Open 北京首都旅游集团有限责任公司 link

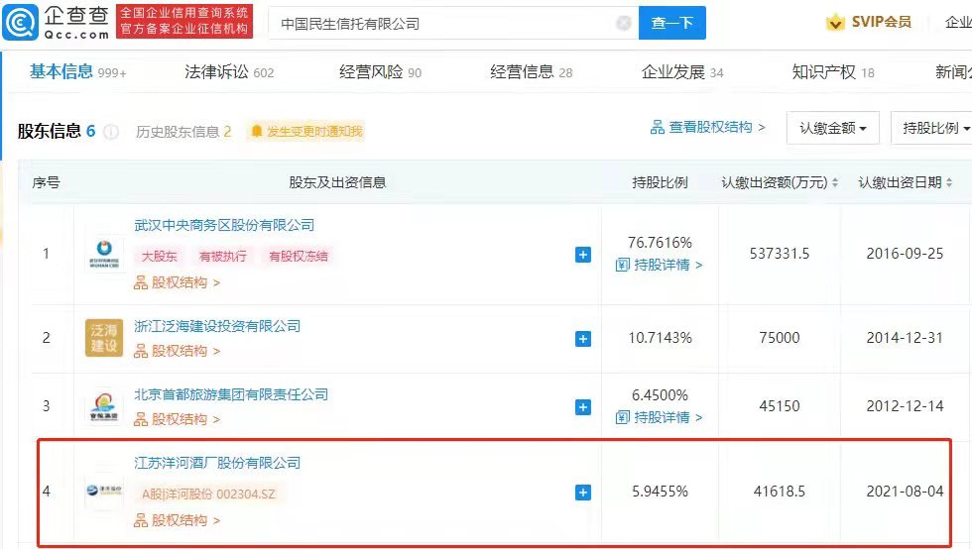tap(231, 394)
